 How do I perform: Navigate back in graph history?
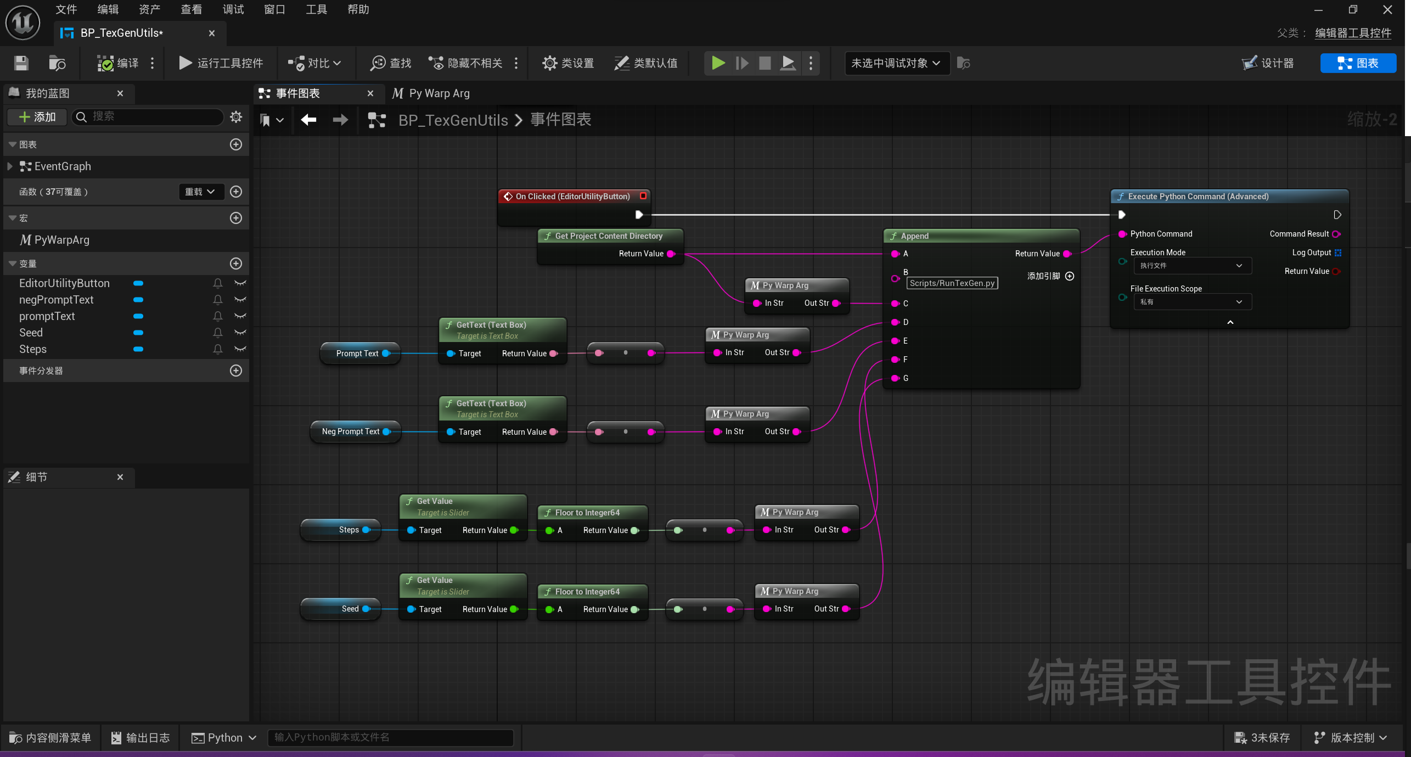click(308, 120)
